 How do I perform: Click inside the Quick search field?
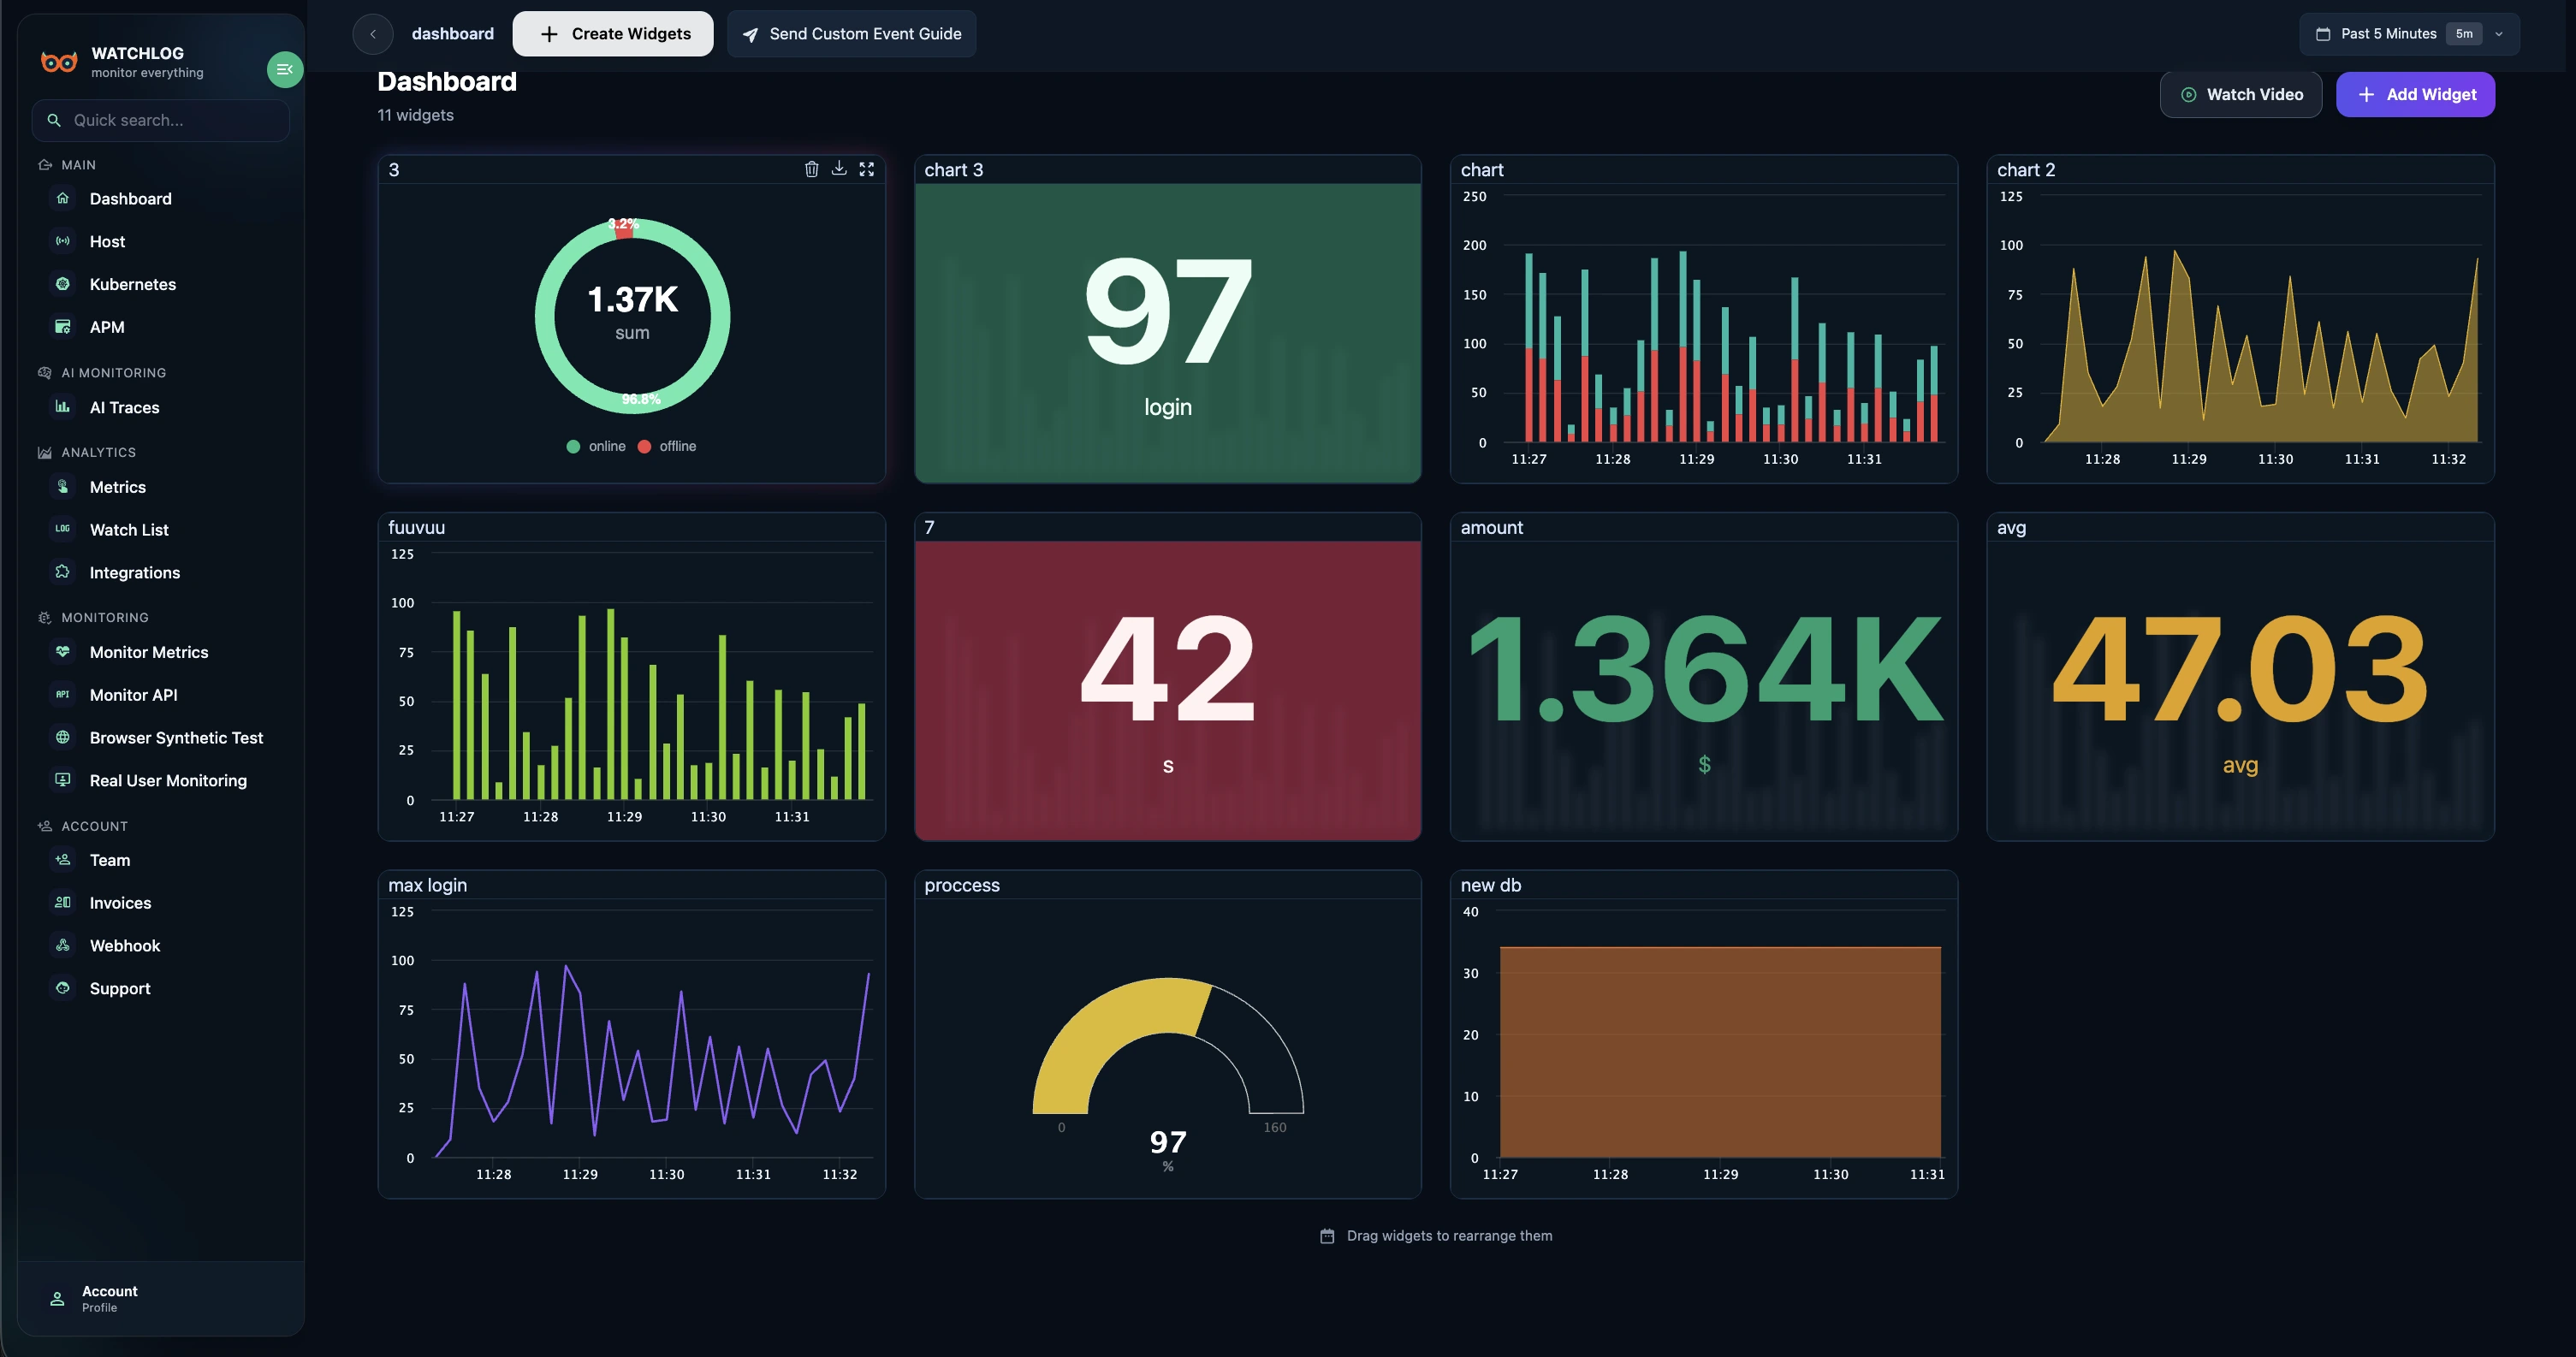point(160,120)
